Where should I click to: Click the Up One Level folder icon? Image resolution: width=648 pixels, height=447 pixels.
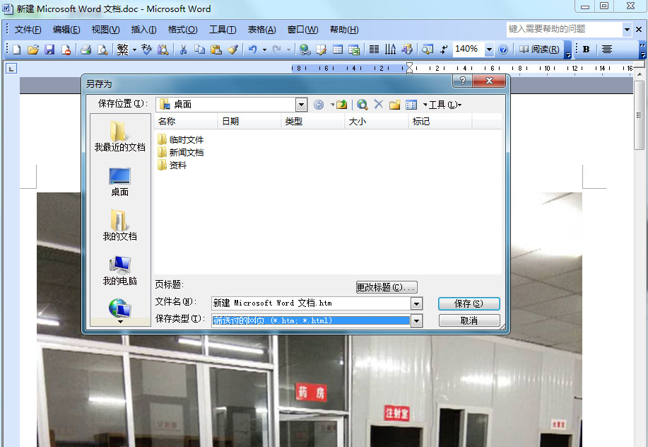tap(342, 105)
